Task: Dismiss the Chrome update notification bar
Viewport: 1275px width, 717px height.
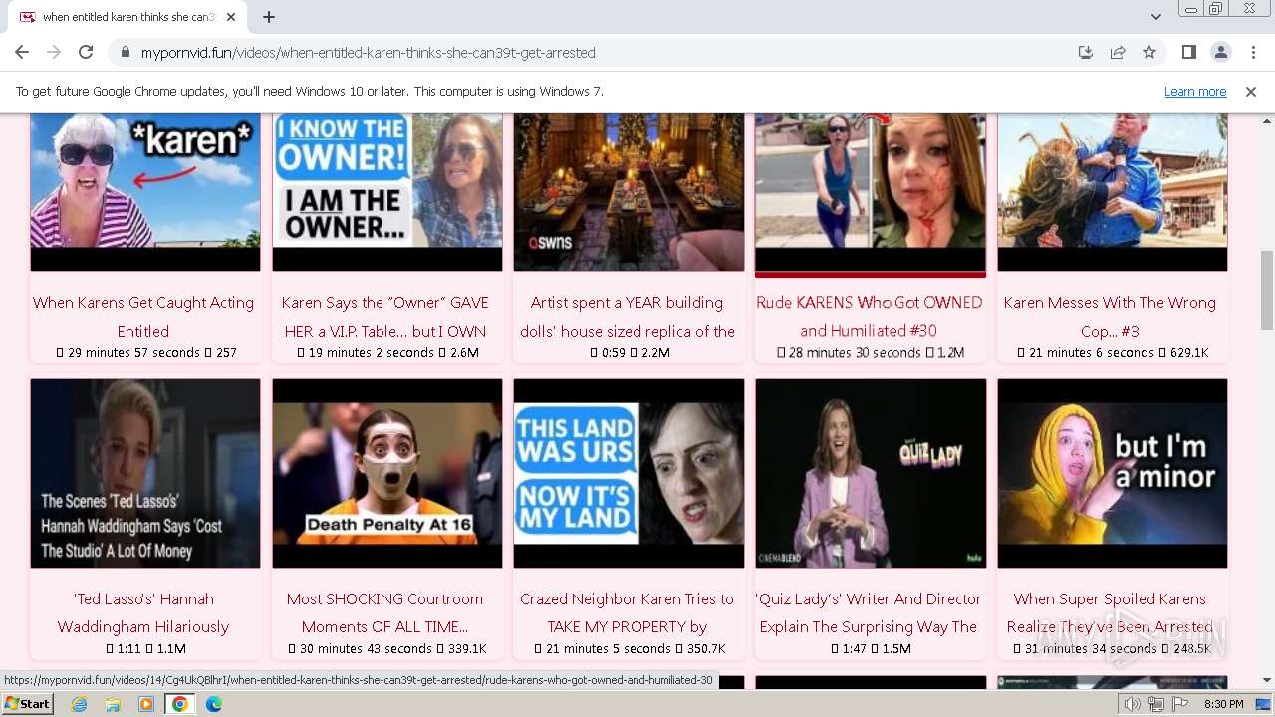Action: (1251, 91)
